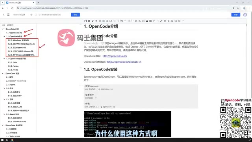Bookmark this page with the star icon
This screenshot has width=252, height=142.
point(238,8)
